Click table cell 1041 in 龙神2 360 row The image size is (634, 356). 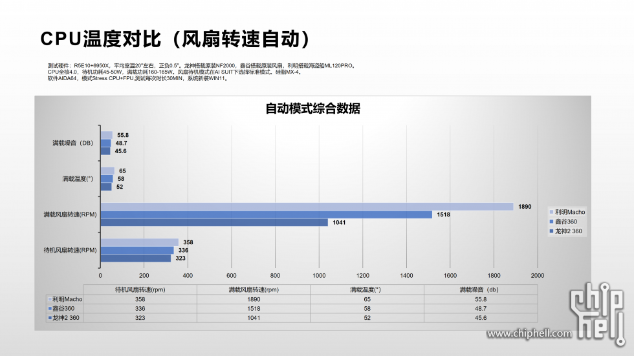pos(254,318)
